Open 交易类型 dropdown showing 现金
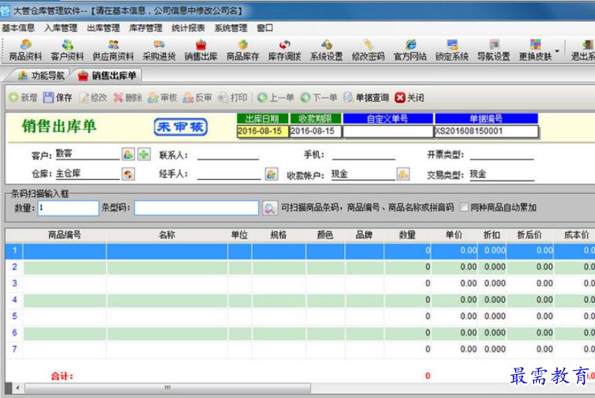595x398 pixels. [x=501, y=174]
